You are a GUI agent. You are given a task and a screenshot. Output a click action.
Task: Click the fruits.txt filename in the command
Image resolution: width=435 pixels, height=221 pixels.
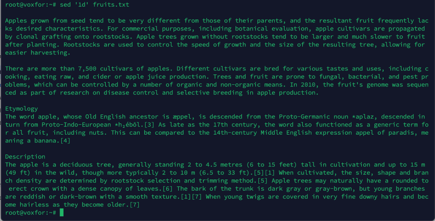pos(111,5)
